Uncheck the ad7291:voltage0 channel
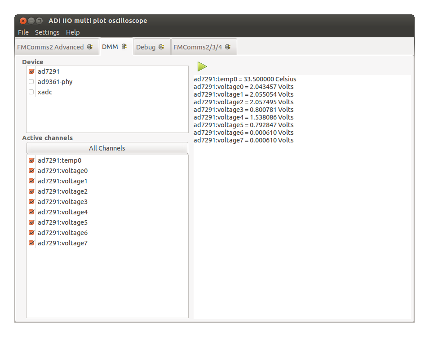This screenshot has width=429, height=337. click(31, 170)
